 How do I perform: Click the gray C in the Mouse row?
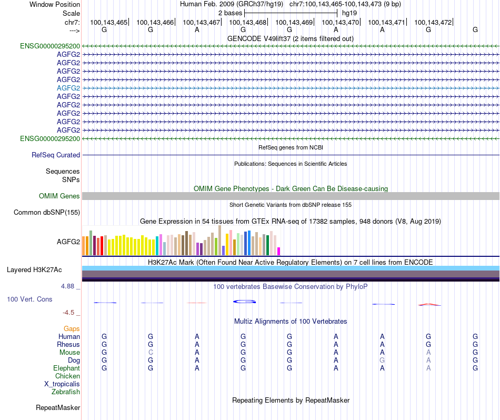(151, 353)
